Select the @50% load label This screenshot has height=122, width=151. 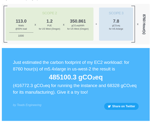coord(21,29)
